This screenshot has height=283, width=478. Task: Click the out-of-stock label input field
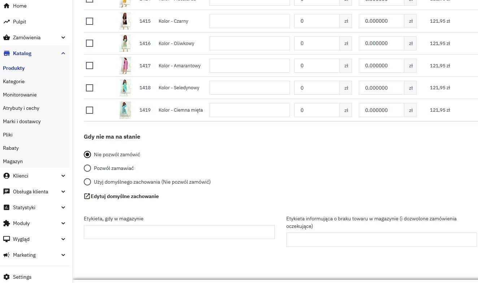pyautogui.click(x=382, y=239)
